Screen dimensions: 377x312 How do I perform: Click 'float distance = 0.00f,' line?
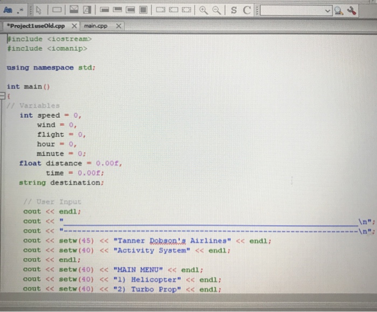[x=71, y=163]
